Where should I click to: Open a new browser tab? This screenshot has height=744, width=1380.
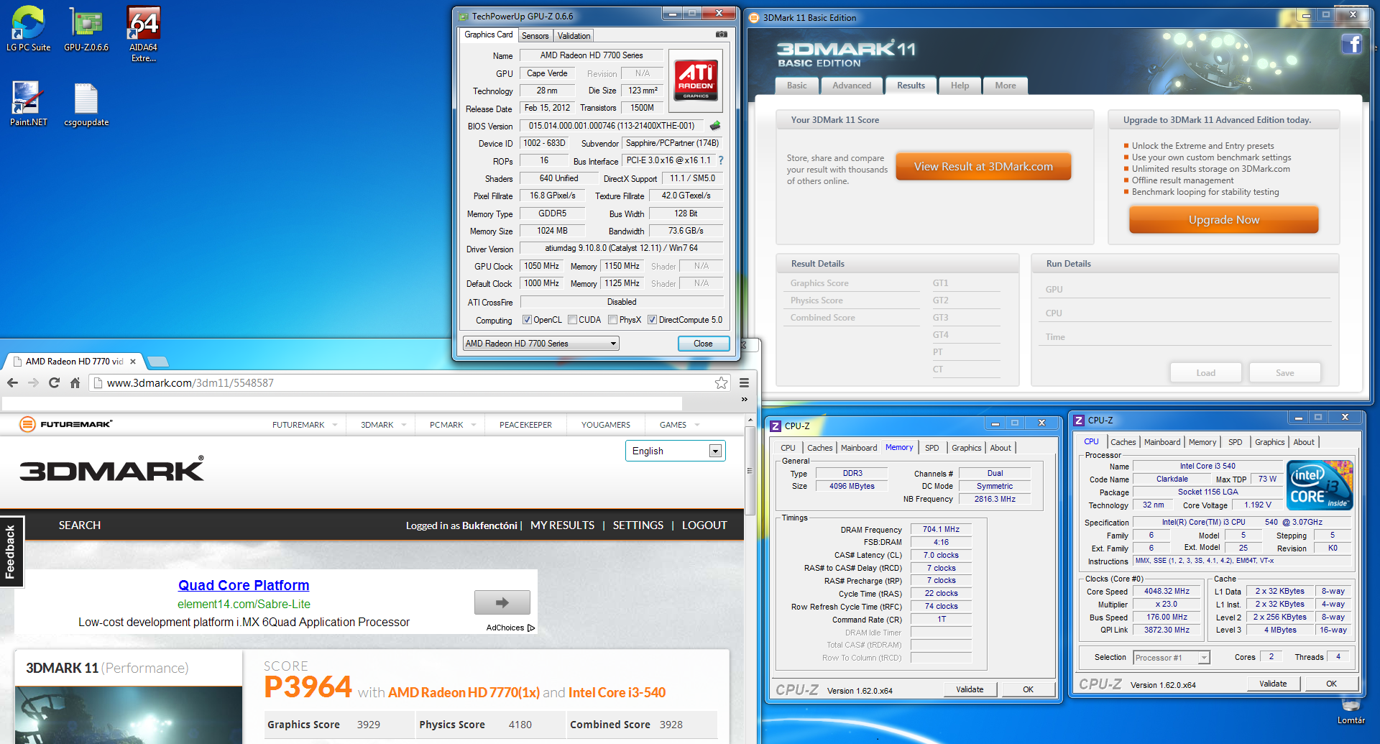click(157, 362)
